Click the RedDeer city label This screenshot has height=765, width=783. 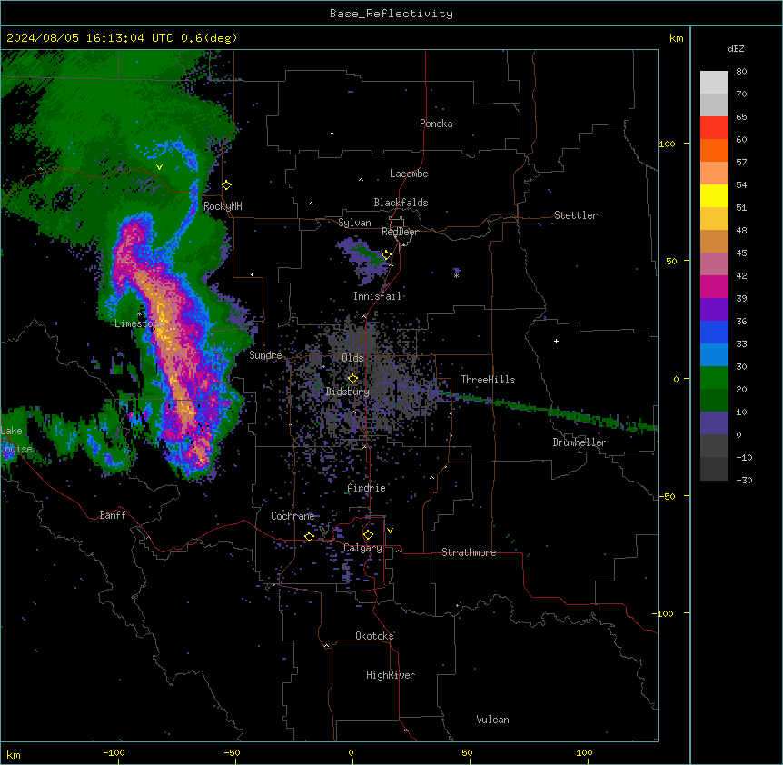(x=400, y=232)
